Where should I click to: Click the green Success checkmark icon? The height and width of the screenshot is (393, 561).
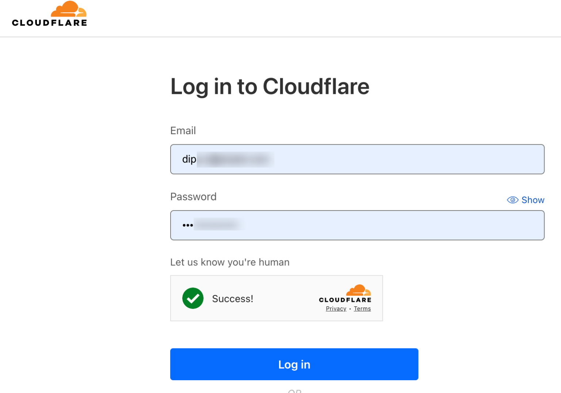193,298
